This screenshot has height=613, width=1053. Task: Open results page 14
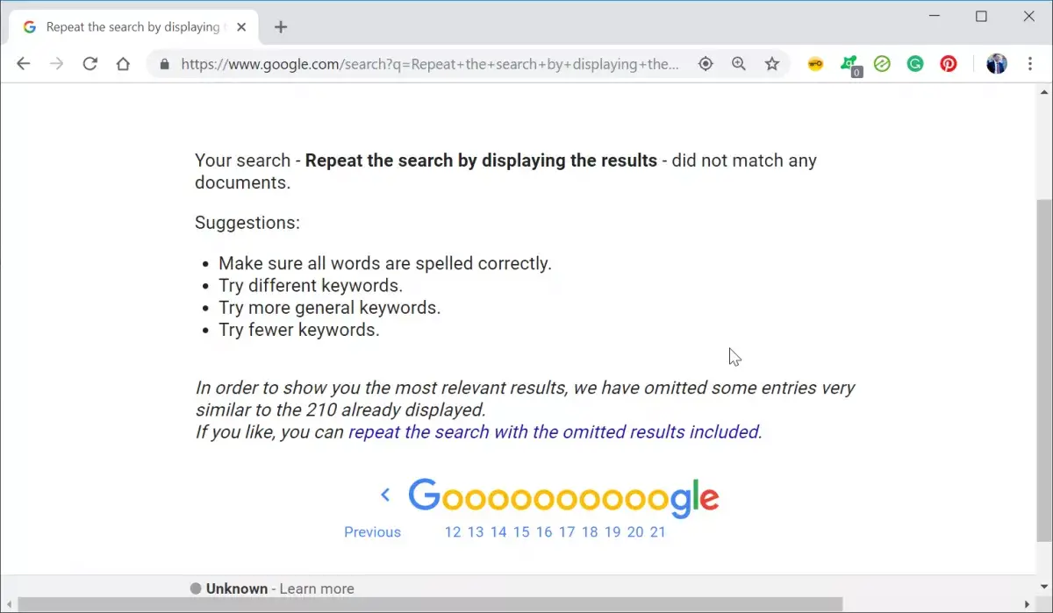(498, 531)
